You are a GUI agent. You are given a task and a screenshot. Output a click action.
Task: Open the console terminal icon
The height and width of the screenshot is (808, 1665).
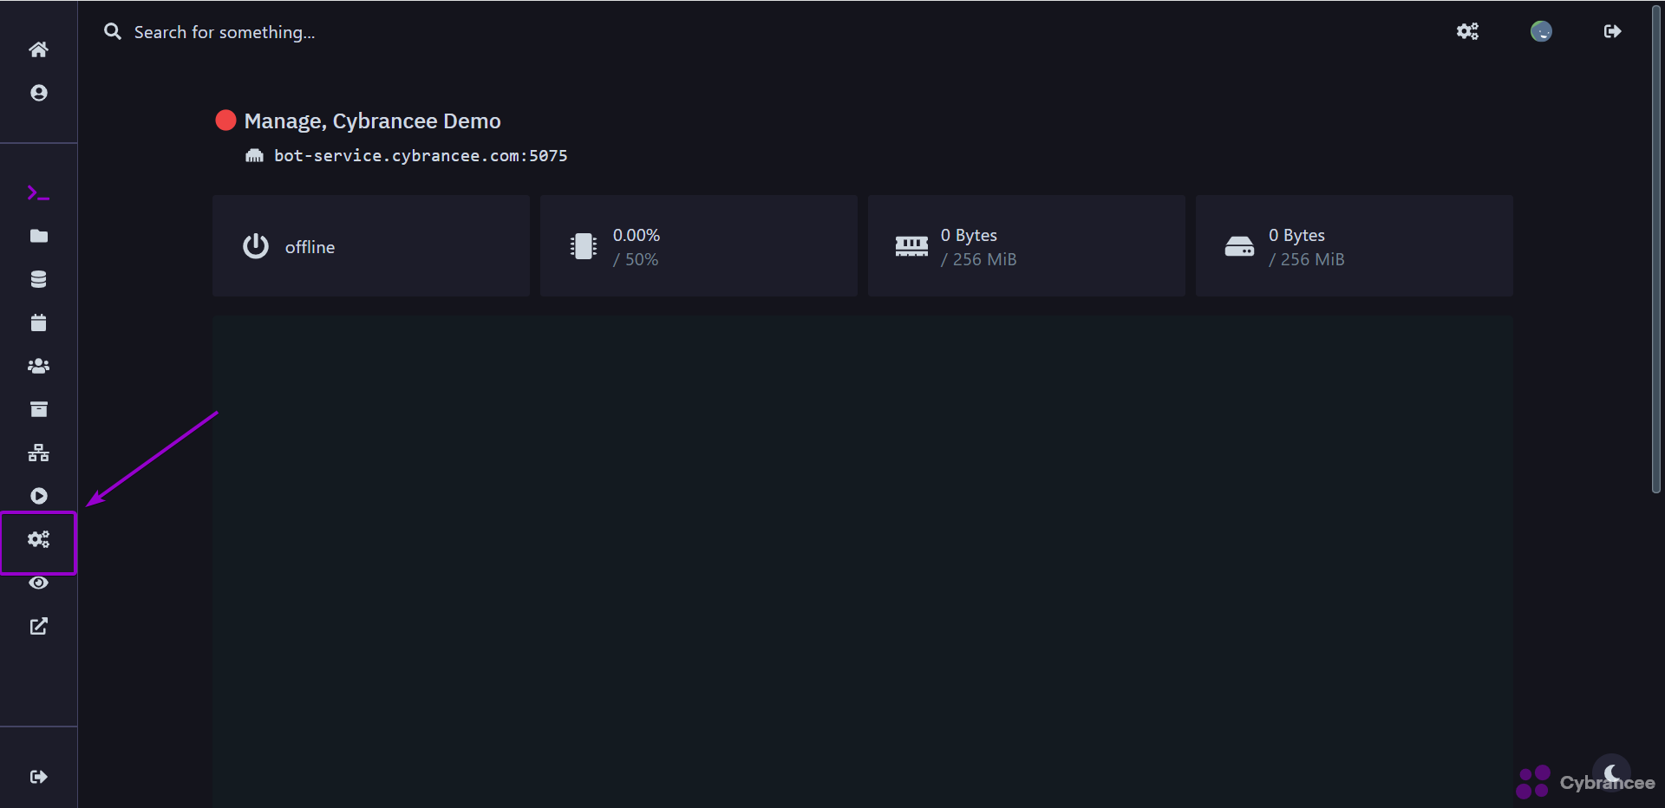[38, 192]
